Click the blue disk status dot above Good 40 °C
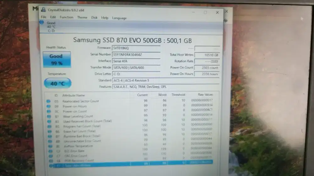Viewport: 314px width, 176px height. coord(41,22)
